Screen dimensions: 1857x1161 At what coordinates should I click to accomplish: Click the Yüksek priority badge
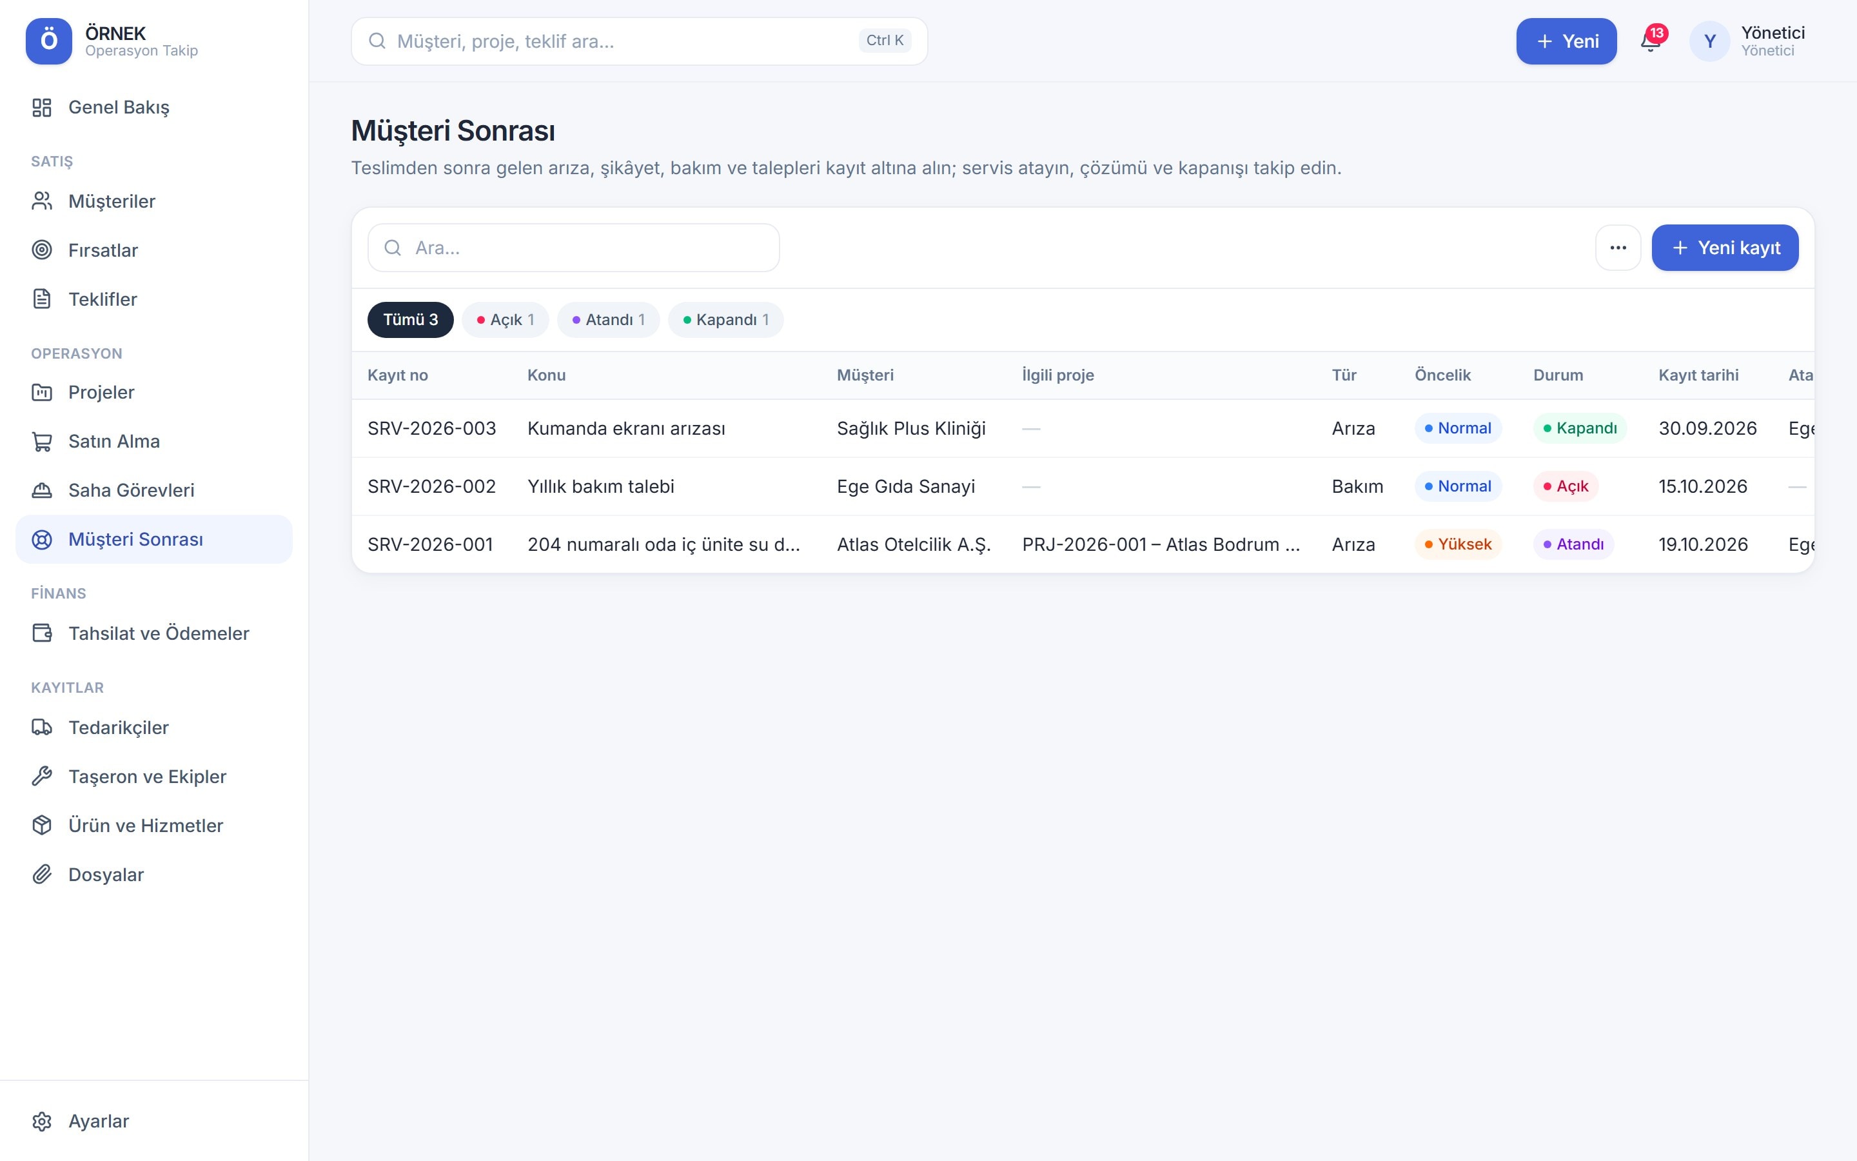[x=1457, y=544]
